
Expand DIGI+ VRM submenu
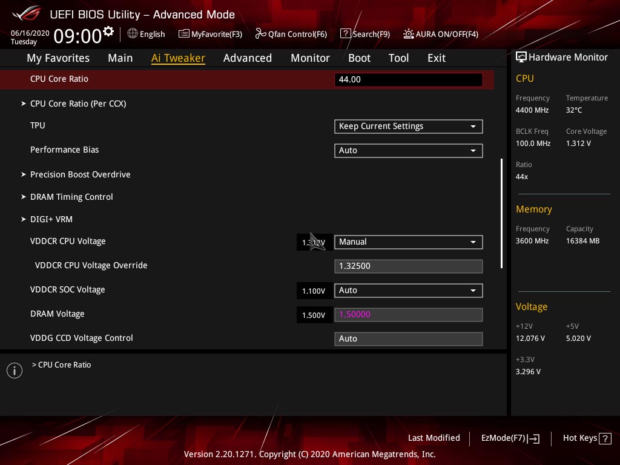pos(47,219)
